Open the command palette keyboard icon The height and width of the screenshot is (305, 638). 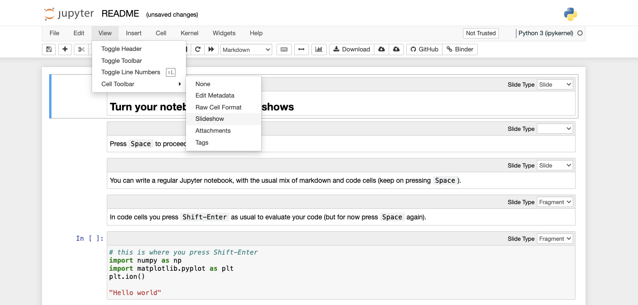coord(284,49)
